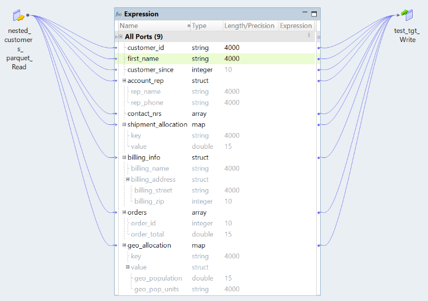This screenshot has width=428, height=301.
Task: Select the billing_name field
Action: pos(150,168)
